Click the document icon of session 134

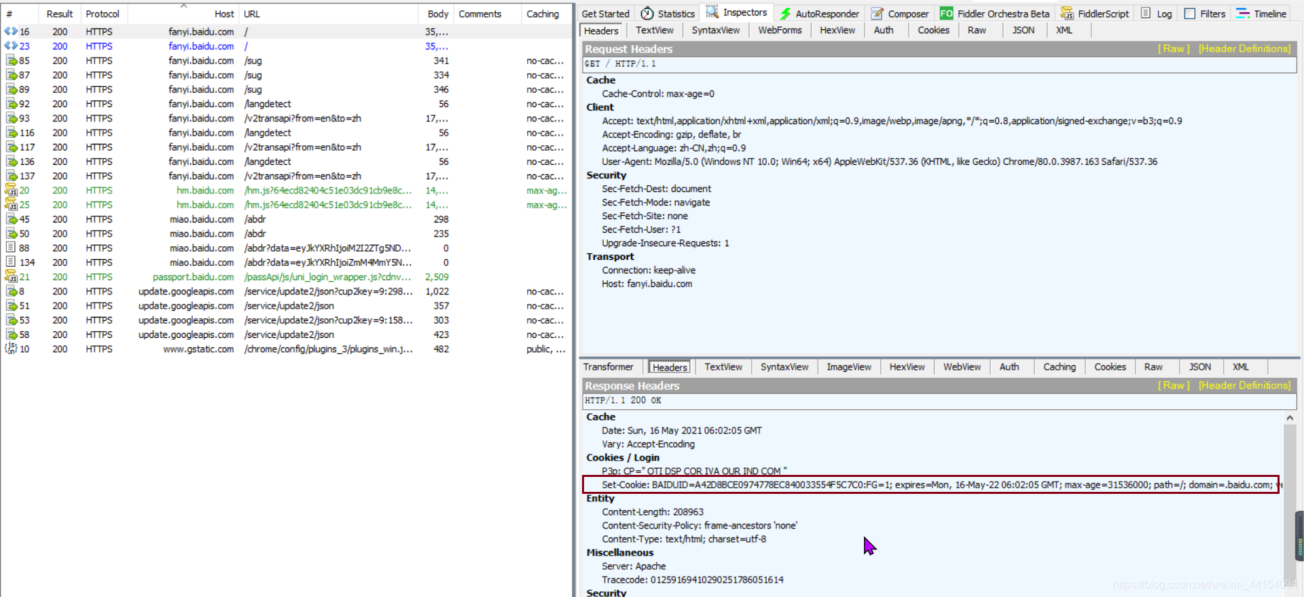(11, 262)
